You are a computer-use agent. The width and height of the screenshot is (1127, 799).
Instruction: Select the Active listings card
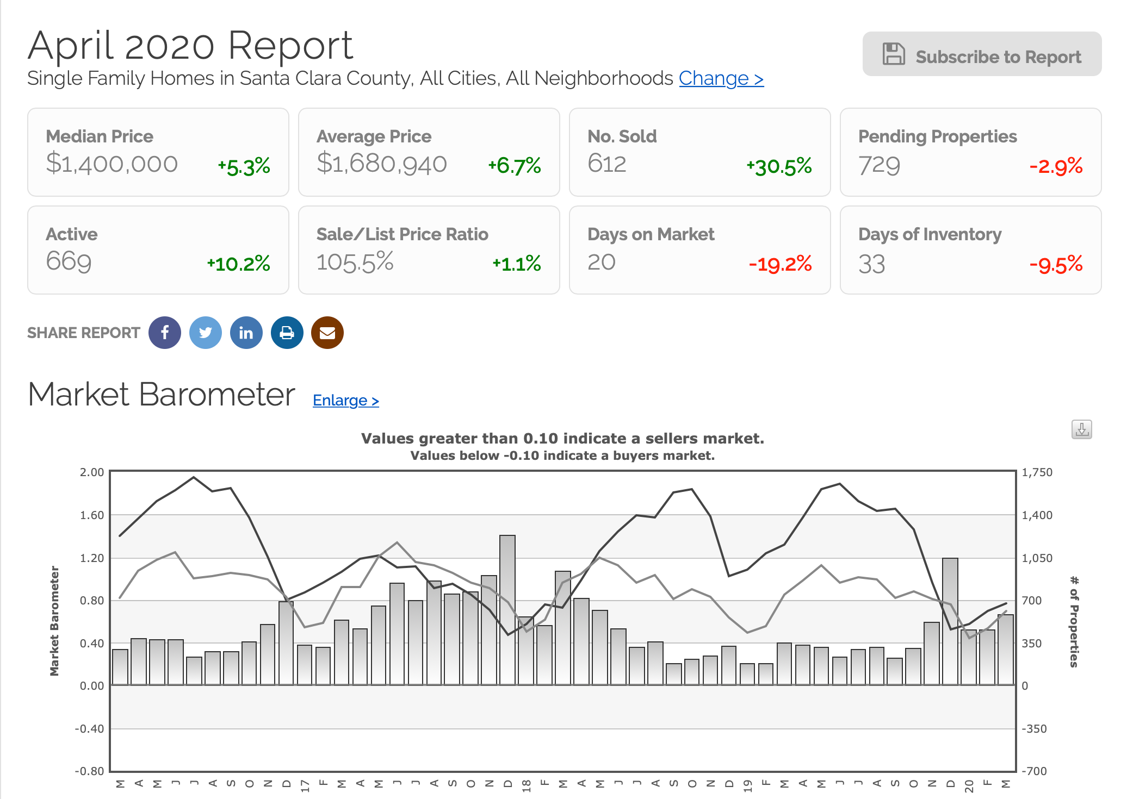tap(158, 250)
